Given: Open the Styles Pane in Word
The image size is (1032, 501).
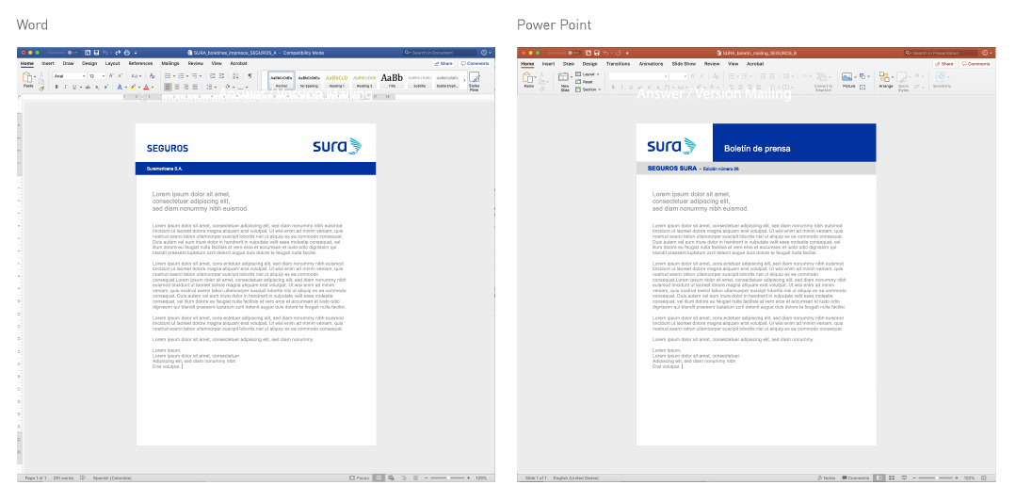Looking at the screenshot, I should 474,82.
